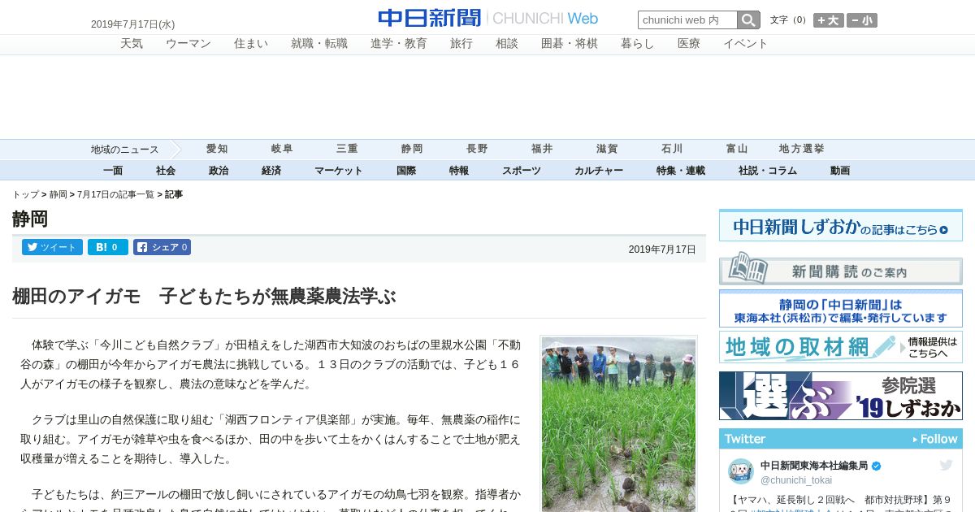Select the 富山 regional tab

click(x=737, y=150)
